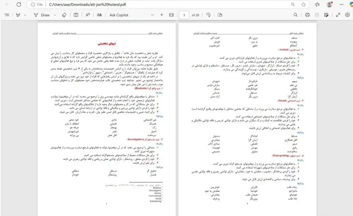Open the browser zoom magnifier in the address bar
This screenshot has height=216, width=353.
(x=293, y=5)
